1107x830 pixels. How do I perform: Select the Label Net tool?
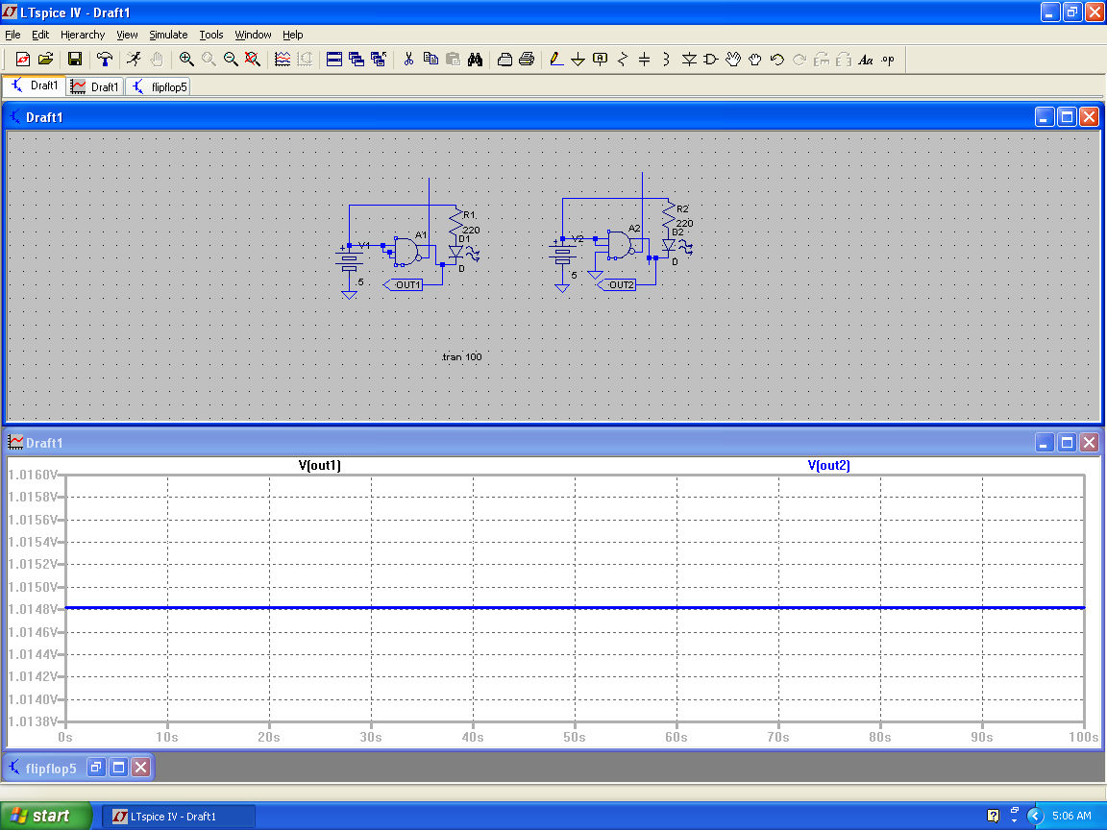tap(600, 60)
